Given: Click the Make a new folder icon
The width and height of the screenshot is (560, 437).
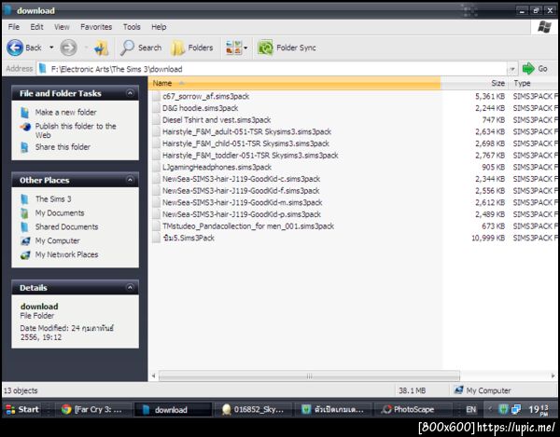Looking at the screenshot, I should coord(24,113).
